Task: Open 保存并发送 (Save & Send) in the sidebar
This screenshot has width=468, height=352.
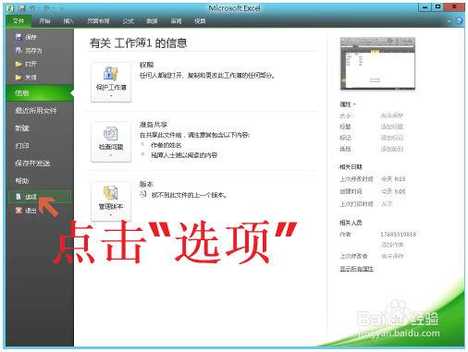Action: tap(32, 164)
